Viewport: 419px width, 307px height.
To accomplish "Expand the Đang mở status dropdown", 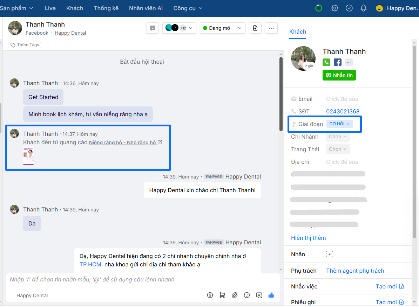I will 222,28.
